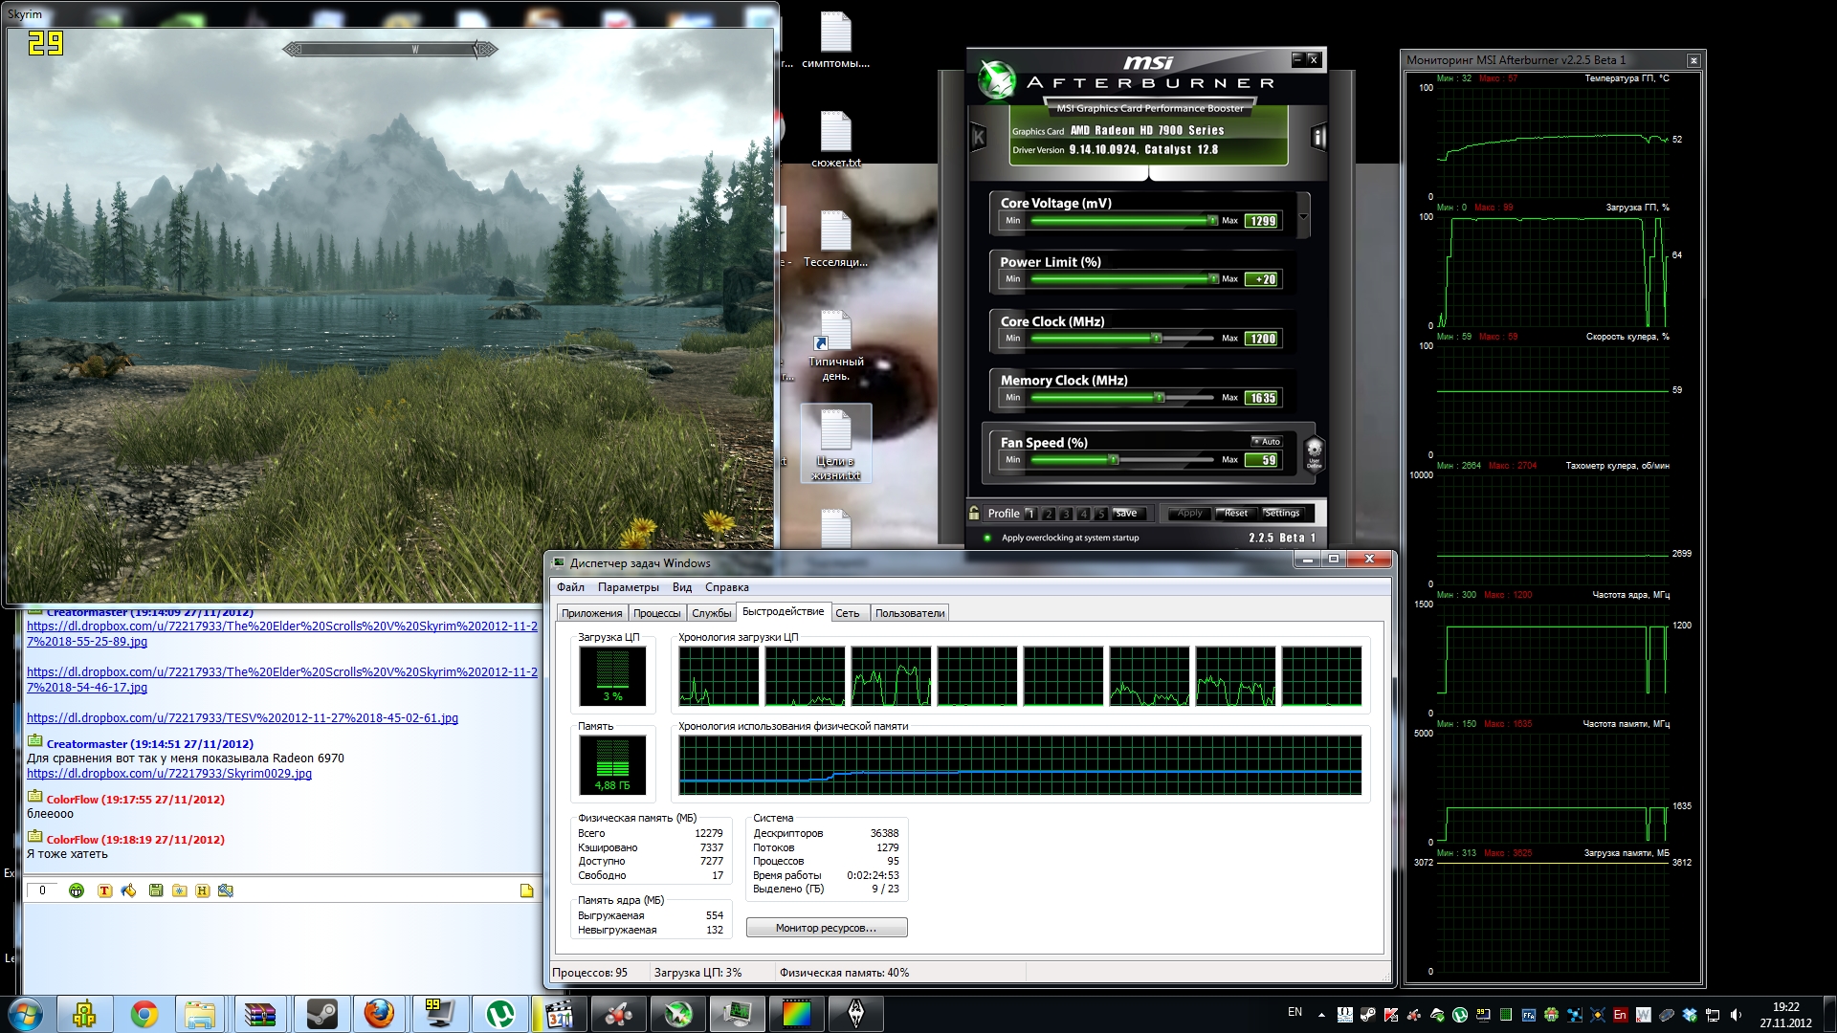1837x1033 pixels.
Task: Open Steam from the taskbar
Action: coord(321,1014)
